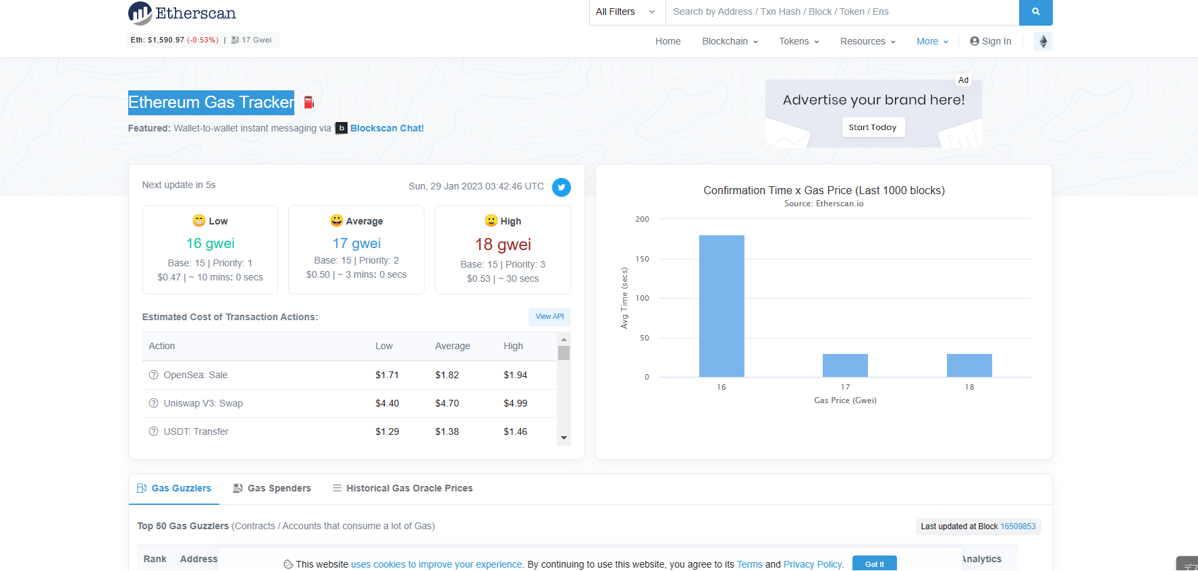
Task: Open the Historical Gas Oracle Prices tab
Action: tap(402, 488)
